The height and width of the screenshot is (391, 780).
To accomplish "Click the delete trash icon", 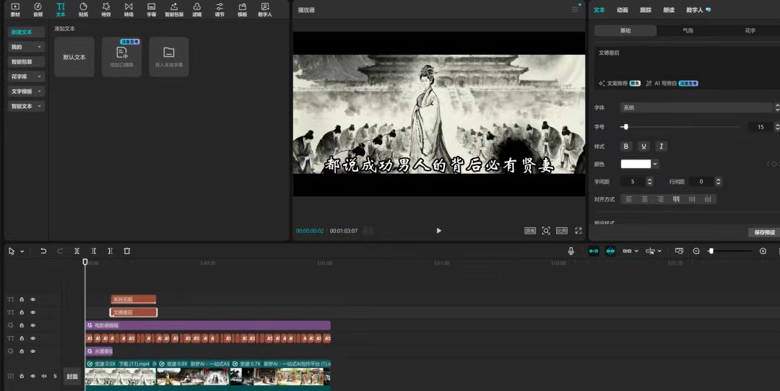I will point(127,251).
